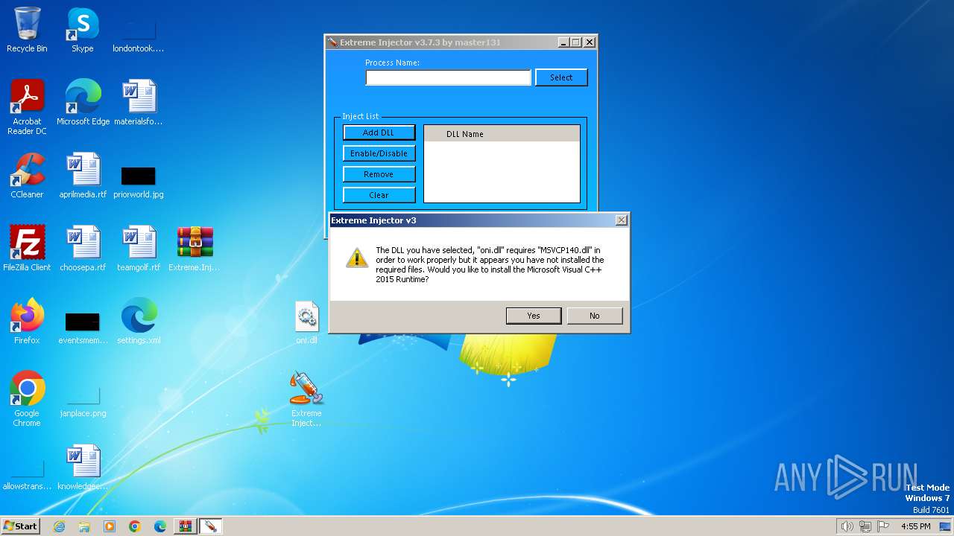954x536 pixels.
Task: Select janplace.png image file
Action: pyautogui.click(x=83, y=402)
